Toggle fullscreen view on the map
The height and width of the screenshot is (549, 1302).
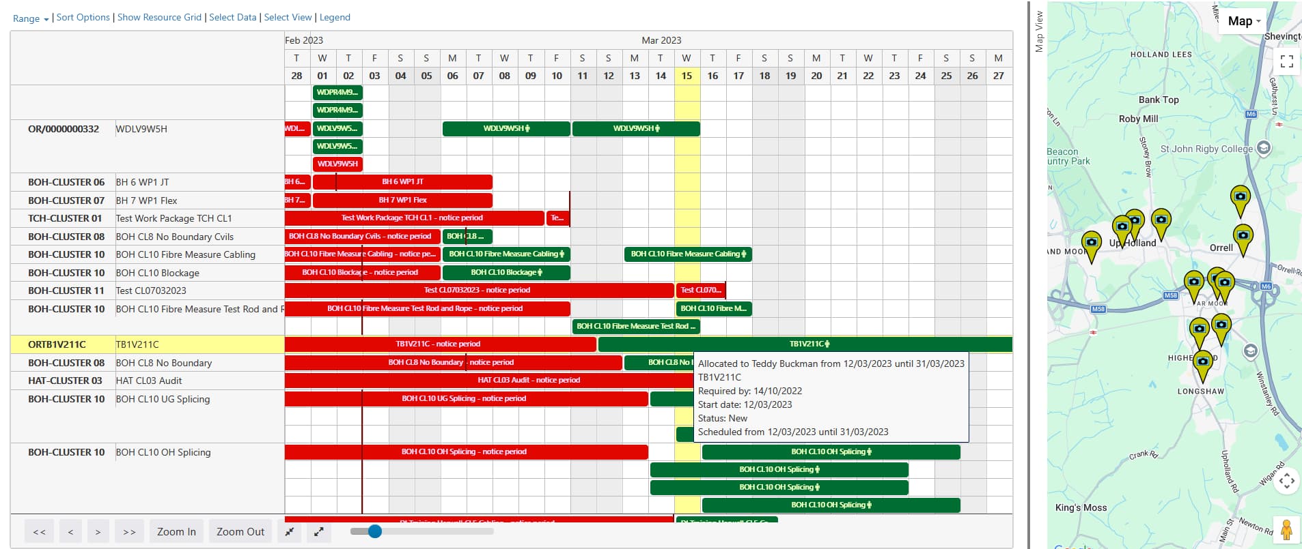1286,61
